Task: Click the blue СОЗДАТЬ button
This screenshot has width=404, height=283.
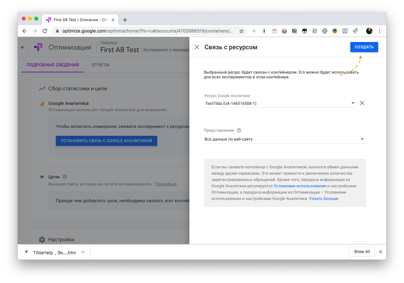Action: coord(364,47)
